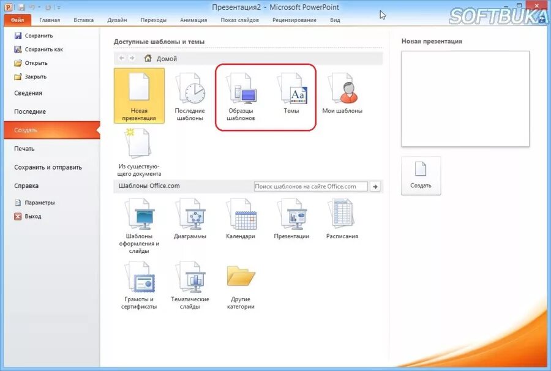Click the Файл tab
The image size is (551, 371).
click(x=18, y=20)
